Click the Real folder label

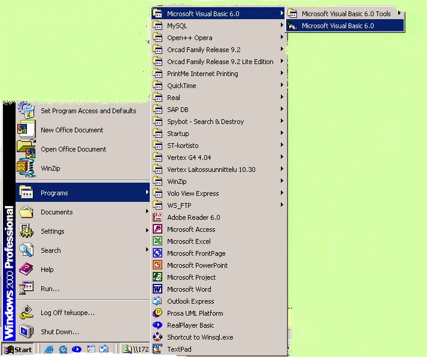click(x=174, y=98)
